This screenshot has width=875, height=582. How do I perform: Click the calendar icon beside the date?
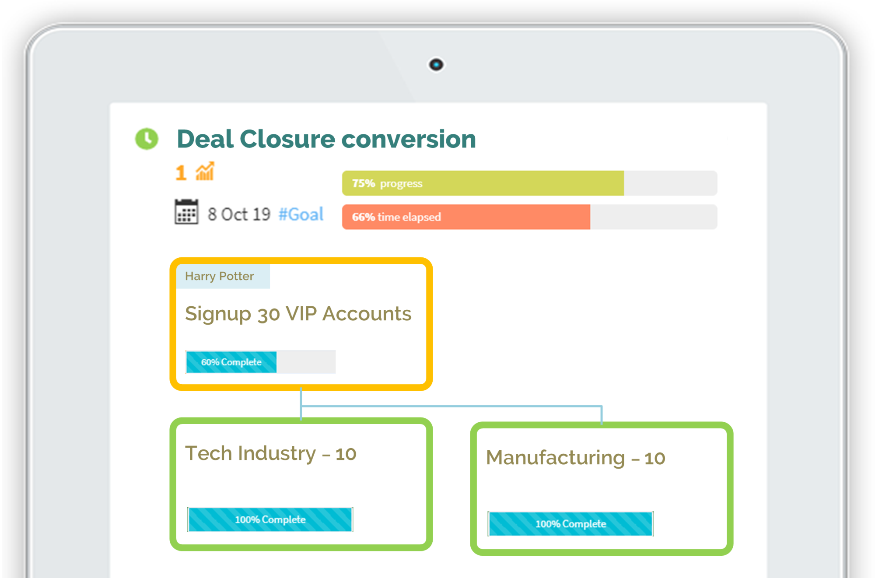coord(186,212)
